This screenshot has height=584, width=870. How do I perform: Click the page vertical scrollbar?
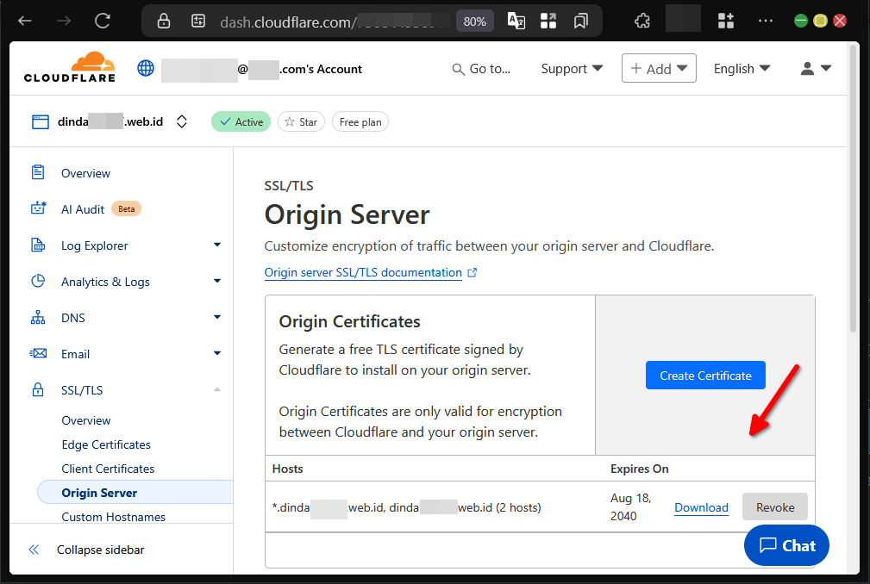[854, 189]
